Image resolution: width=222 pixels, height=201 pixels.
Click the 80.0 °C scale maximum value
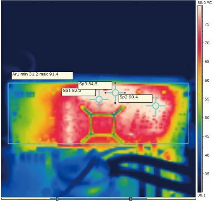pos(205,3)
